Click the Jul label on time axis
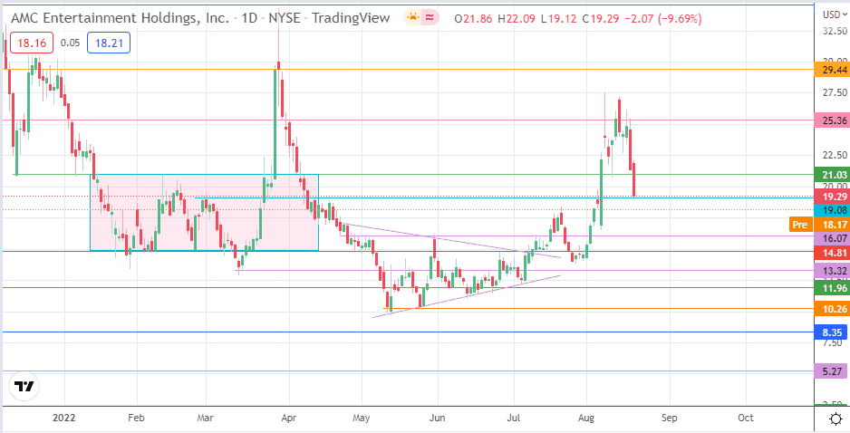This screenshot has width=850, height=433. tap(514, 419)
